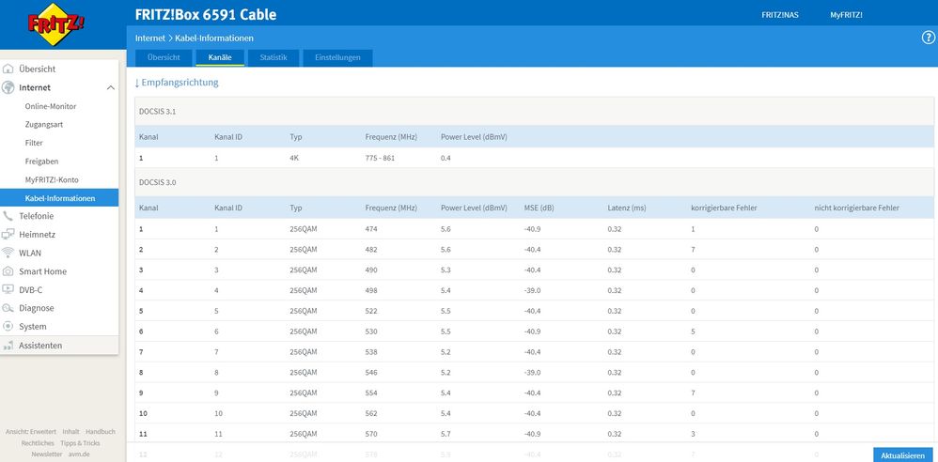Open the Rechtliches footer link

click(x=38, y=443)
